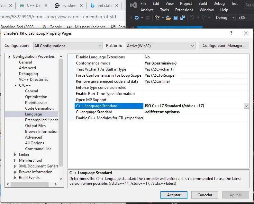Collapse the Configuration Properties tree node
This screenshot has height=204, width=254.
point(9,56)
